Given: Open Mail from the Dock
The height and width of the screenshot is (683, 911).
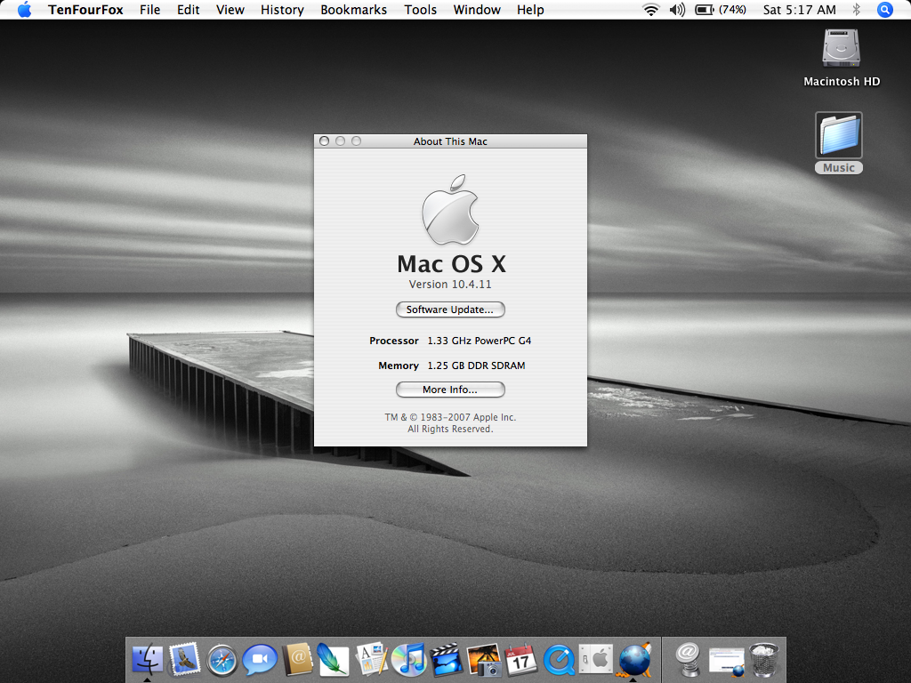Looking at the screenshot, I should point(185,660).
